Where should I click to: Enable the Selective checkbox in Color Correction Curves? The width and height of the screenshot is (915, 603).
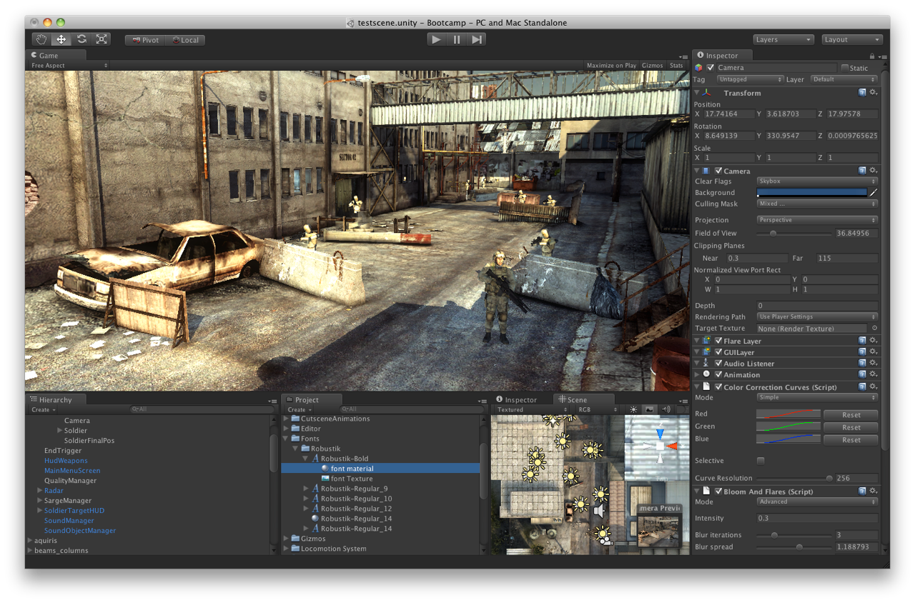[761, 461]
